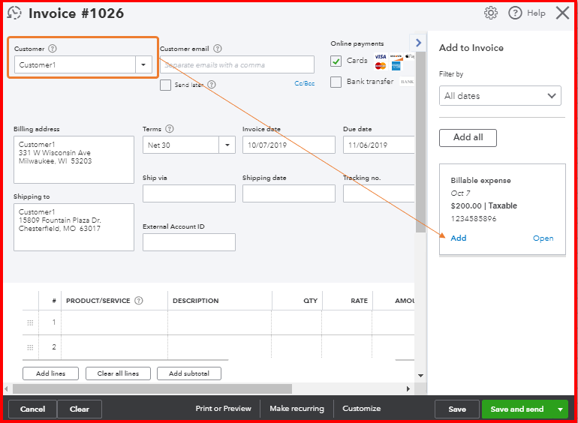This screenshot has height=423, width=578.
Task: Grab drag handle of line row 1
Action: click(x=30, y=322)
